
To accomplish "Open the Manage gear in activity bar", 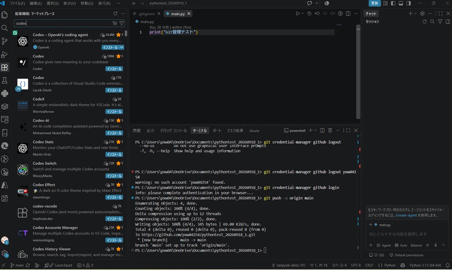I will 4,254.
